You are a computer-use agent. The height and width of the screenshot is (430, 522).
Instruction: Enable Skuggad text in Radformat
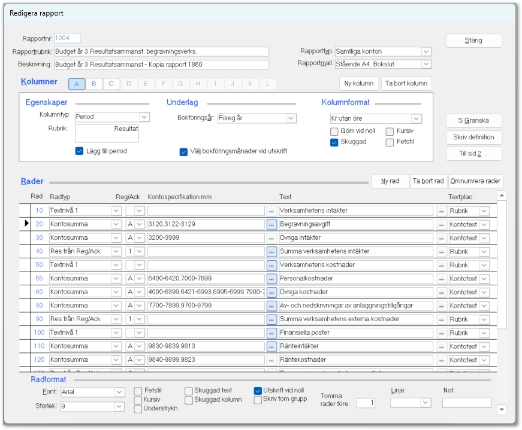(x=189, y=391)
